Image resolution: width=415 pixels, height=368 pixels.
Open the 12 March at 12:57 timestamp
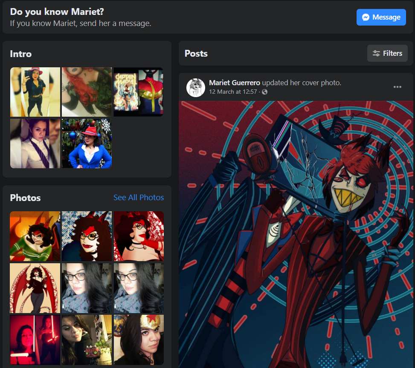[233, 92]
